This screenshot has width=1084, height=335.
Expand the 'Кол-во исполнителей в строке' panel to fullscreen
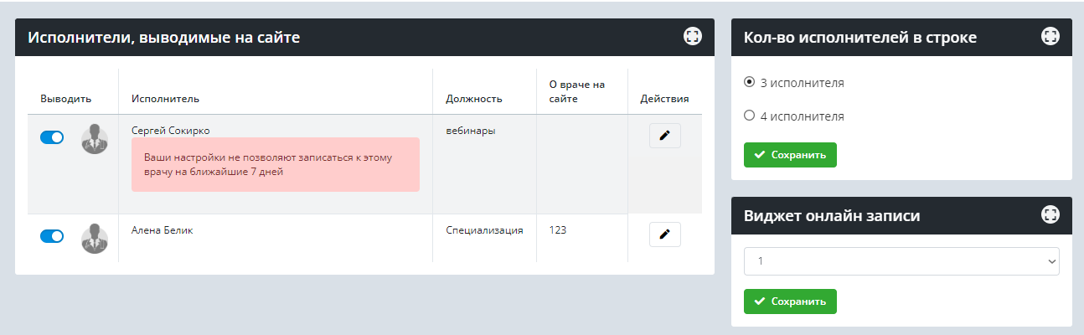(x=1050, y=36)
